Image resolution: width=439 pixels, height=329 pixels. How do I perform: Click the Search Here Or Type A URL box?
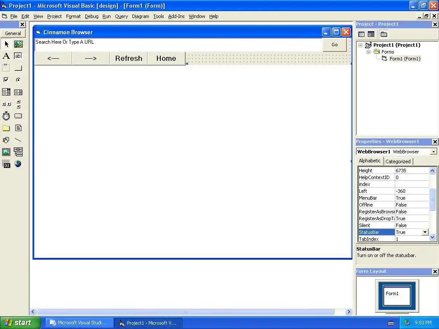178,45
